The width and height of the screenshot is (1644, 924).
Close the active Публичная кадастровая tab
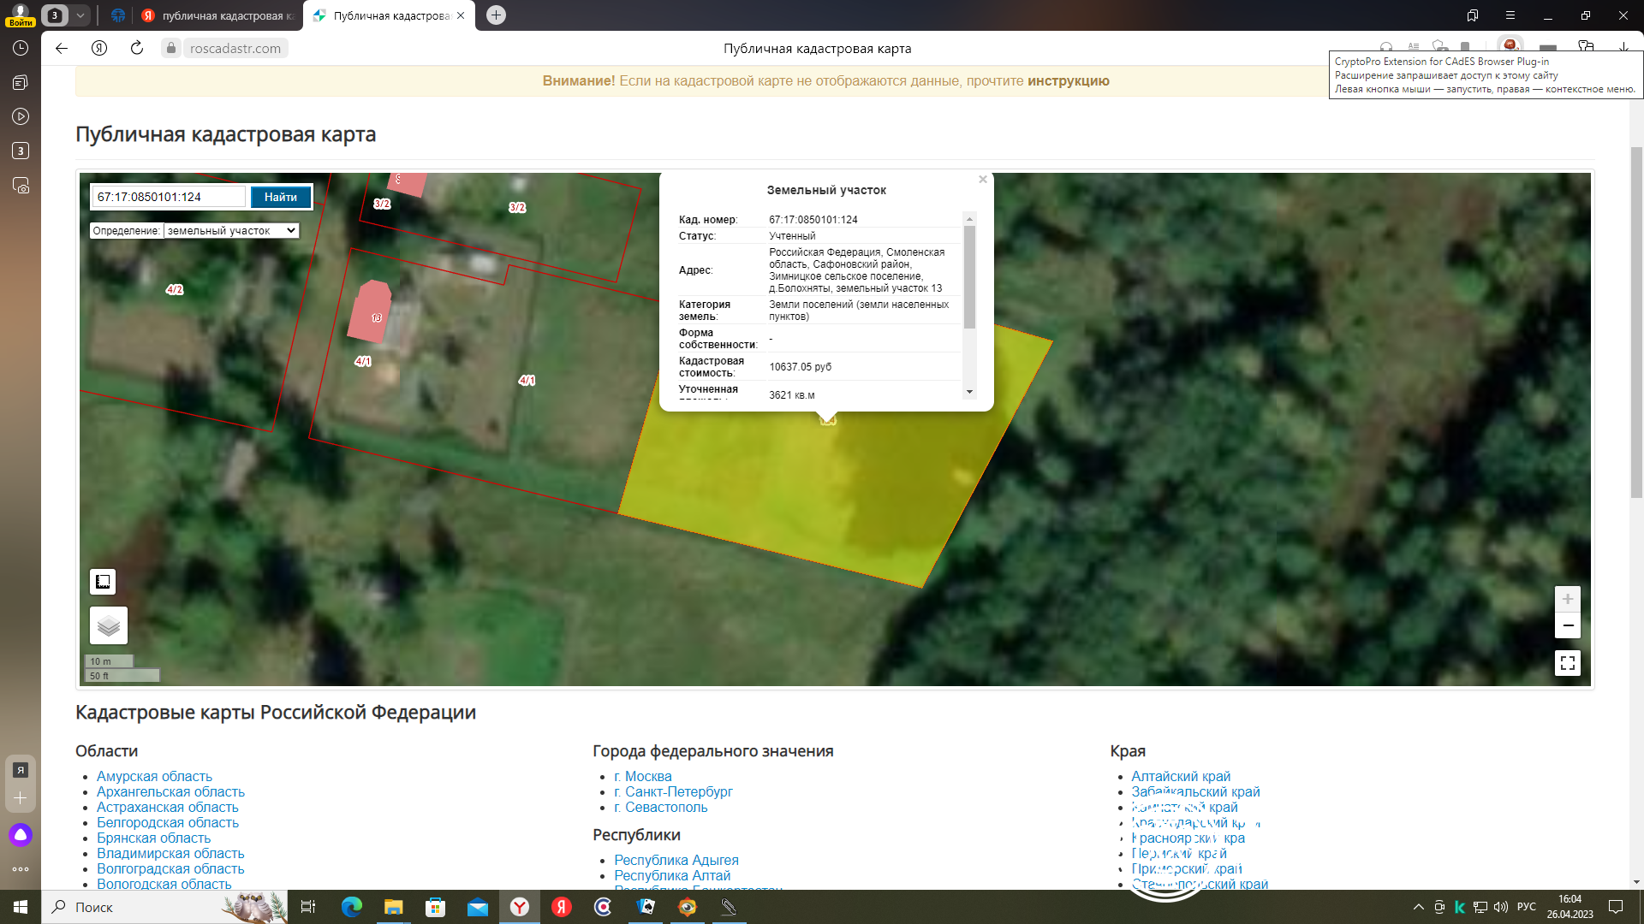461,15
